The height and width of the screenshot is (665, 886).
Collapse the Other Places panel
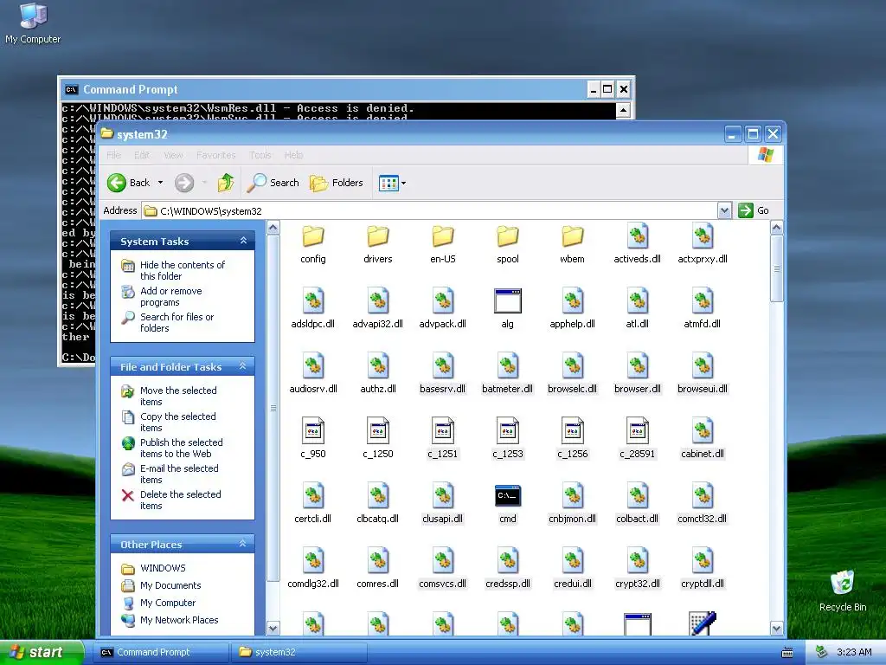pos(243,544)
